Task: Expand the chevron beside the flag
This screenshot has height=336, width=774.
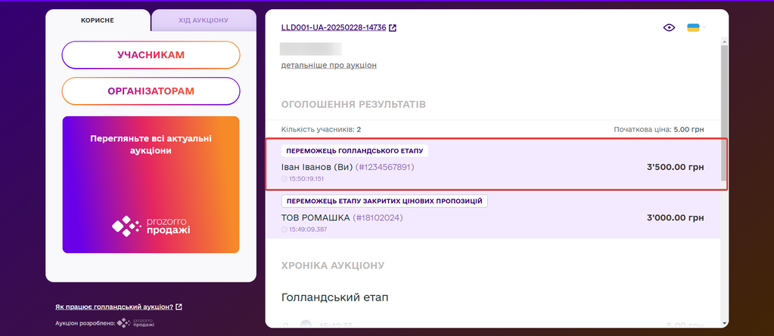Action: tap(704, 28)
